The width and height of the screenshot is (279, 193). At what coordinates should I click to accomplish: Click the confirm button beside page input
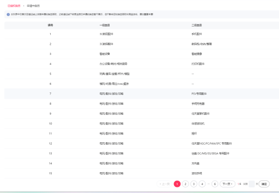264,184
